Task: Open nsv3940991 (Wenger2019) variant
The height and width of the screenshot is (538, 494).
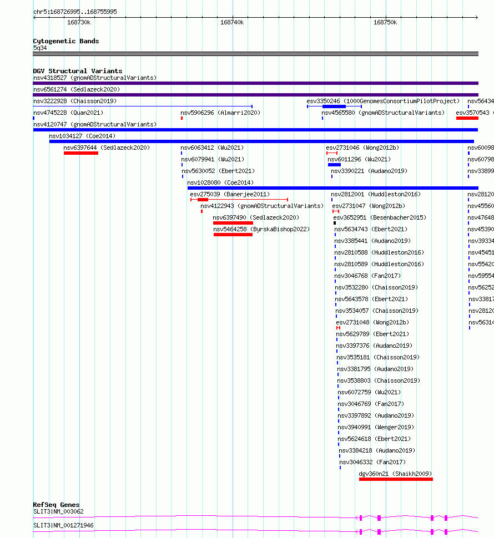Action: pyautogui.click(x=376, y=428)
